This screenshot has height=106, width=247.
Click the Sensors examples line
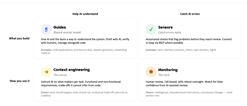coord(181,50)
